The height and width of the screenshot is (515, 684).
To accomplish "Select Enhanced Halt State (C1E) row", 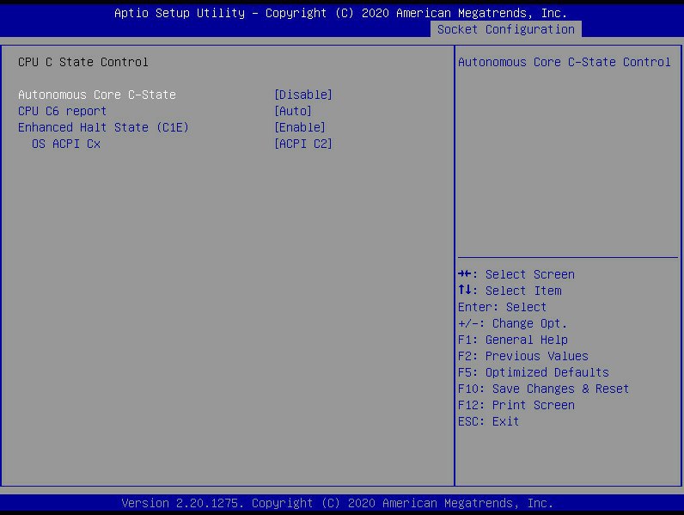I will tap(103, 127).
